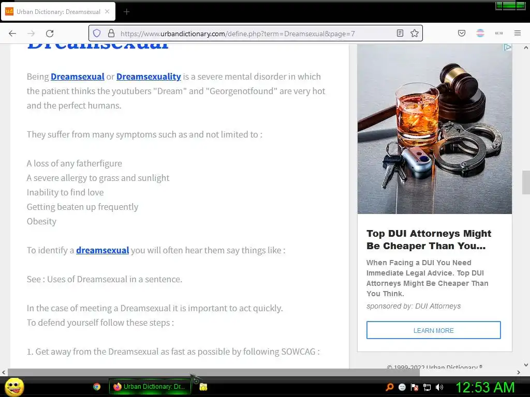Click 'A severe allergy to grass and sunlight'
Image resolution: width=530 pixels, height=397 pixels.
point(98,178)
